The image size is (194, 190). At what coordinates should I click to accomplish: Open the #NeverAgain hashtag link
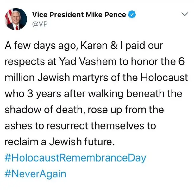pos(35,174)
